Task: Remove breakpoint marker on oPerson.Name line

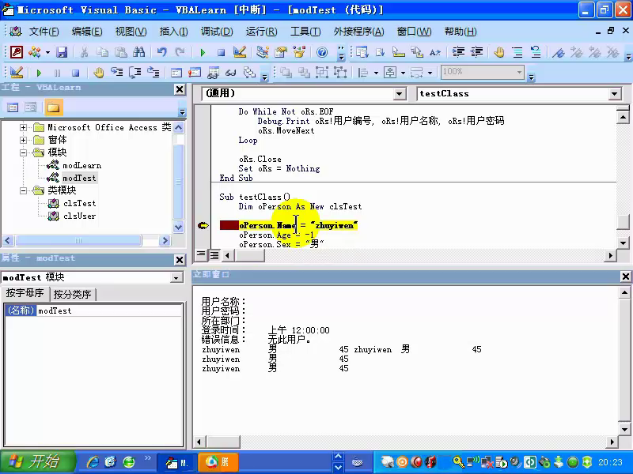Action: click(203, 225)
